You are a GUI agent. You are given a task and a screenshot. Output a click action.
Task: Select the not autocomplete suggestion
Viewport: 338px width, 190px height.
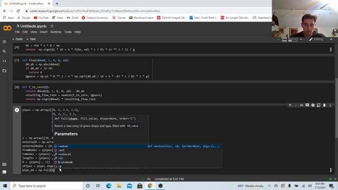[138, 158]
